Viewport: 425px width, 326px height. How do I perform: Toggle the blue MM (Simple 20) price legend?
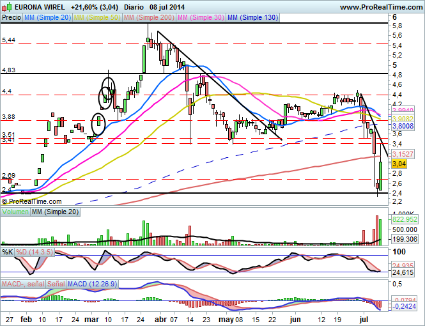point(47,18)
